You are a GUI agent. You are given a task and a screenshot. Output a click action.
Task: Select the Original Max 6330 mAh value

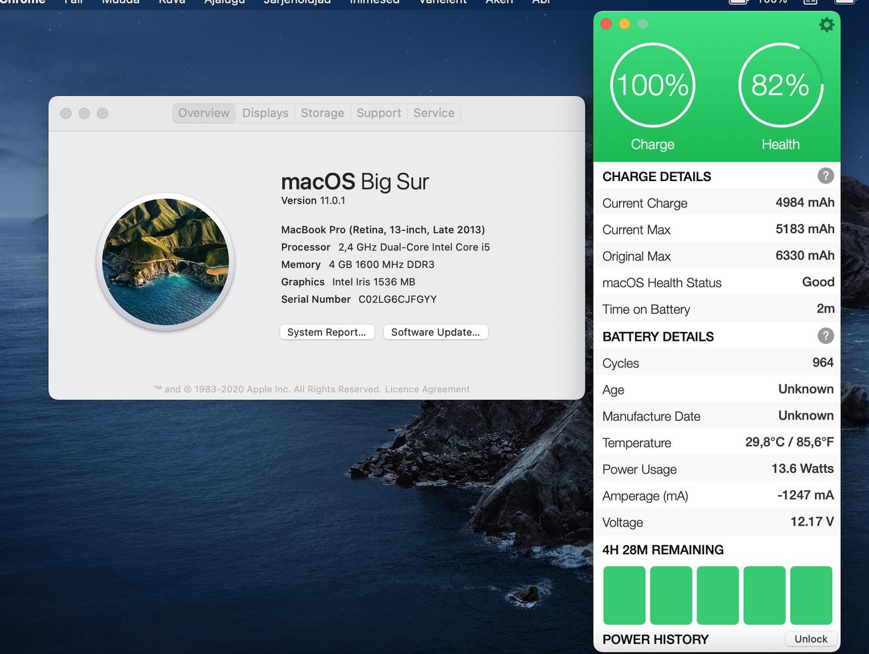tap(805, 256)
